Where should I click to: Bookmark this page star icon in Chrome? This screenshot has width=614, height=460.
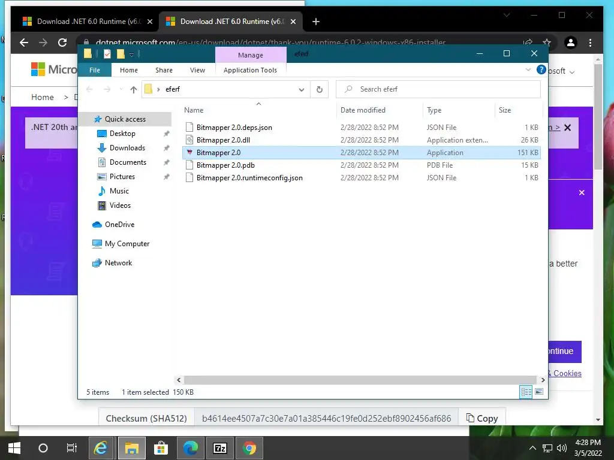pyautogui.click(x=547, y=43)
